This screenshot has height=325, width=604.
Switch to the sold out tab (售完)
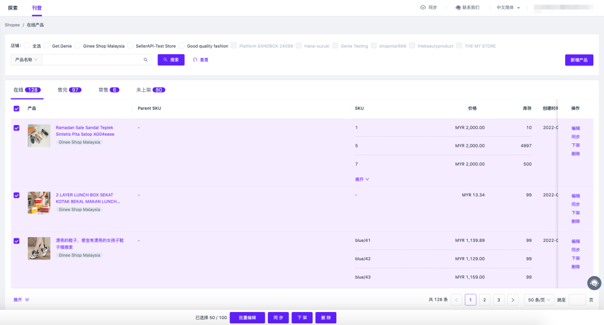(69, 90)
